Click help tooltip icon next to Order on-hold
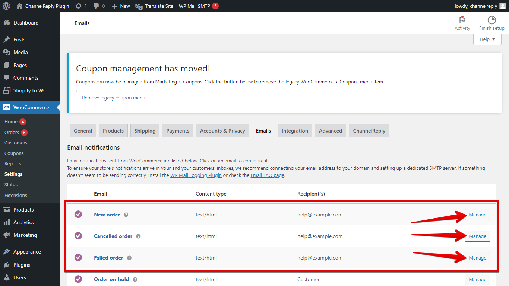 pyautogui.click(x=135, y=280)
